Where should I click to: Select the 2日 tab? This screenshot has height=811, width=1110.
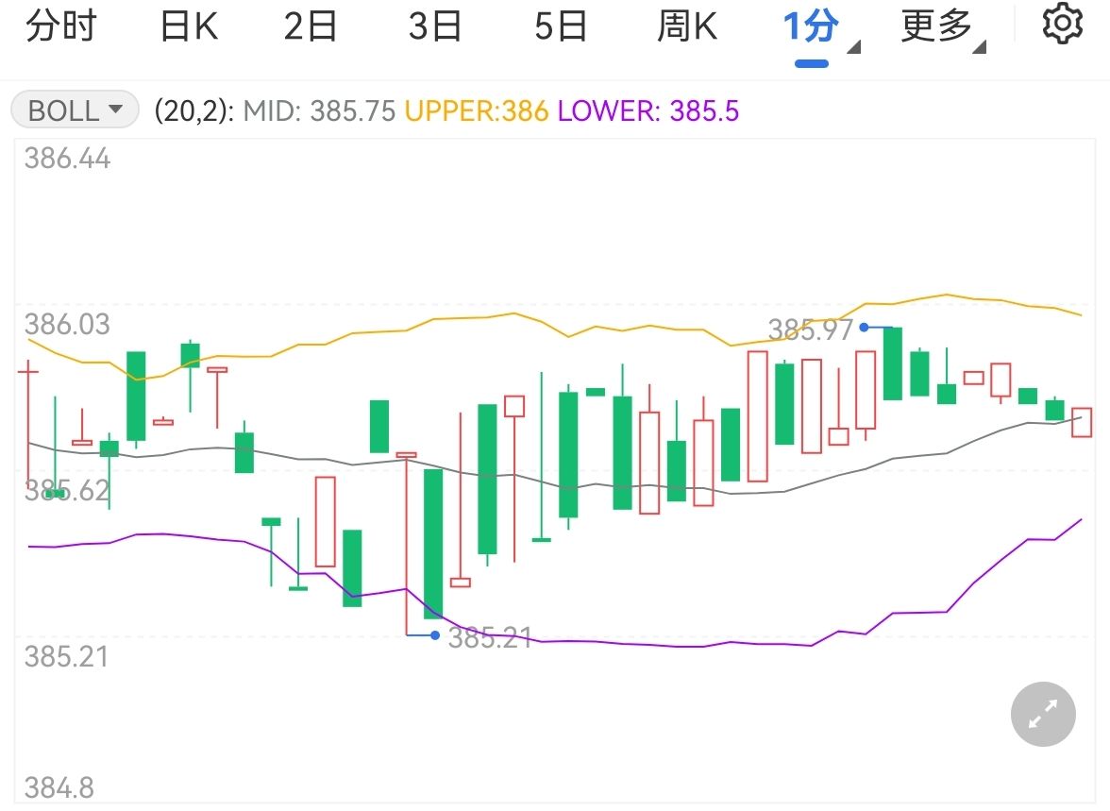point(311,26)
